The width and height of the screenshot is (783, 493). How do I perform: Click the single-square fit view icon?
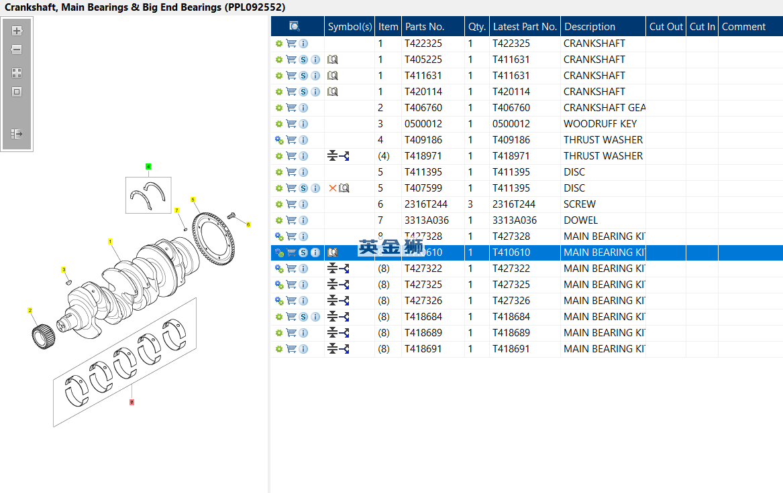[x=17, y=92]
